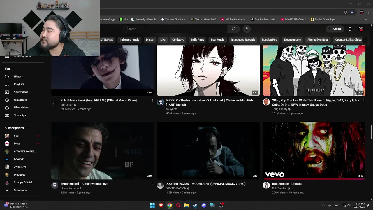Select the Live chip
The width and height of the screenshot is (373, 210).
[163, 40]
